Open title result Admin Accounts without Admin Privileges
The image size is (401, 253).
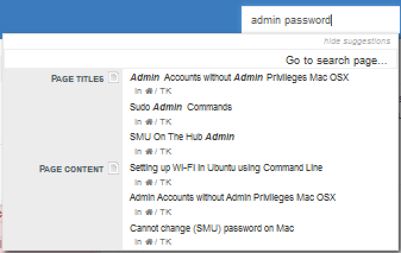pyautogui.click(x=239, y=77)
